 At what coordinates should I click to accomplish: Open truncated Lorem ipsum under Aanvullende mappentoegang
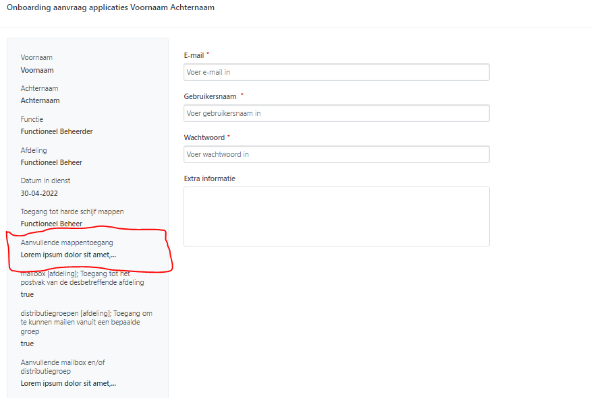68,255
